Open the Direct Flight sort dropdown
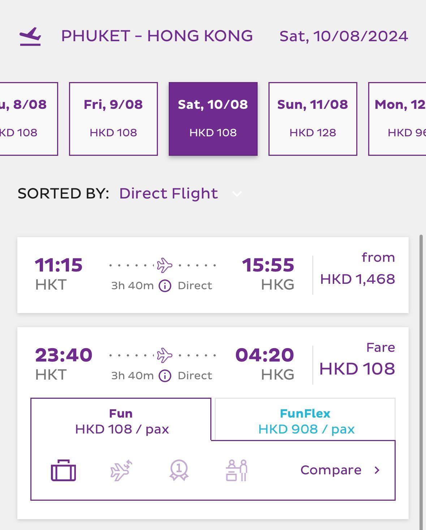Viewport: 426px width, 530px height. 168,194
